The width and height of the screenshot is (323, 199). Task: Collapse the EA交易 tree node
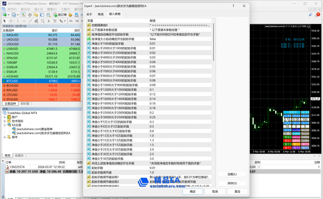(x=5, y=125)
